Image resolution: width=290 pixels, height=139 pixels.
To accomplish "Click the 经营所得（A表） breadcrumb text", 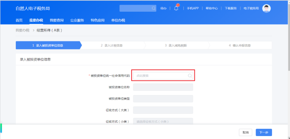I will tap(49, 30).
